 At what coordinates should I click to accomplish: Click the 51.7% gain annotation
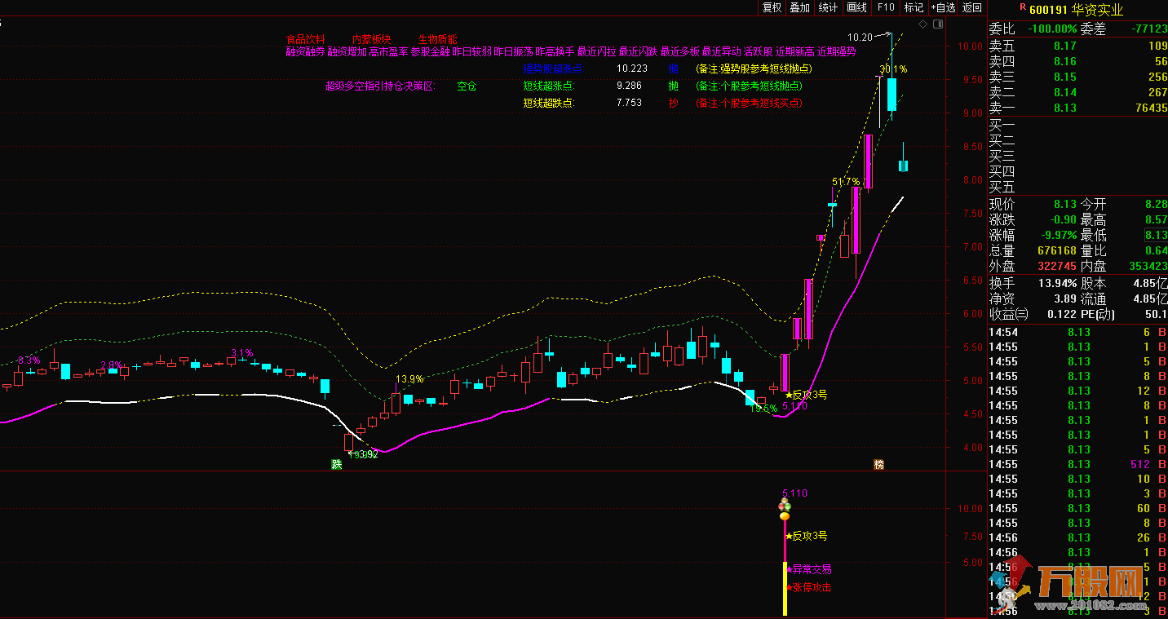click(x=846, y=181)
